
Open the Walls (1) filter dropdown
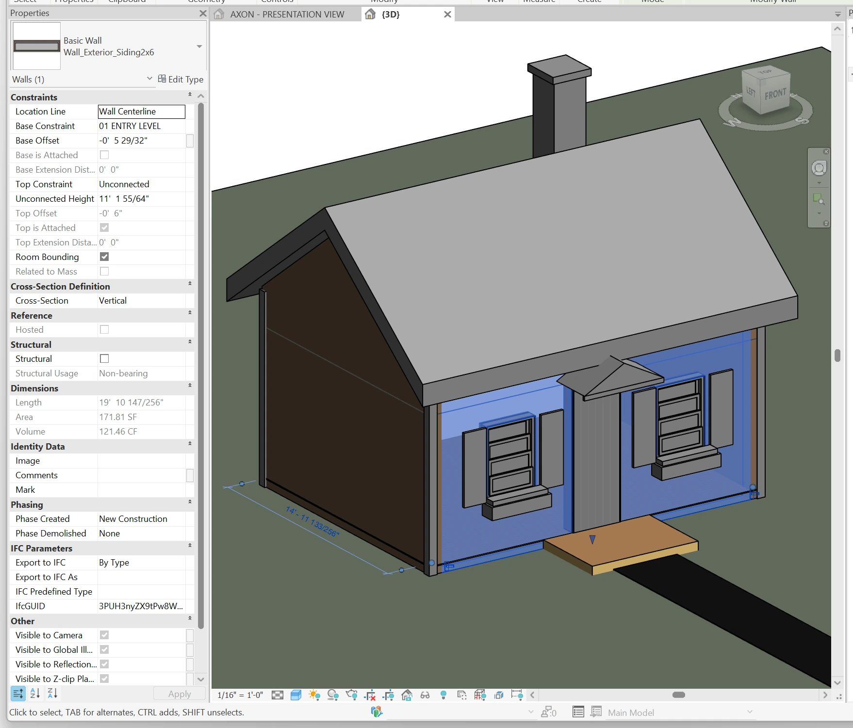coord(149,79)
